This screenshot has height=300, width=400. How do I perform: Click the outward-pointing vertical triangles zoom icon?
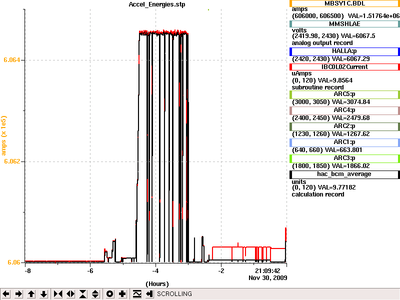pos(95,294)
